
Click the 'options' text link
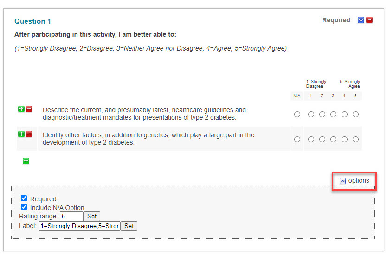(359, 180)
